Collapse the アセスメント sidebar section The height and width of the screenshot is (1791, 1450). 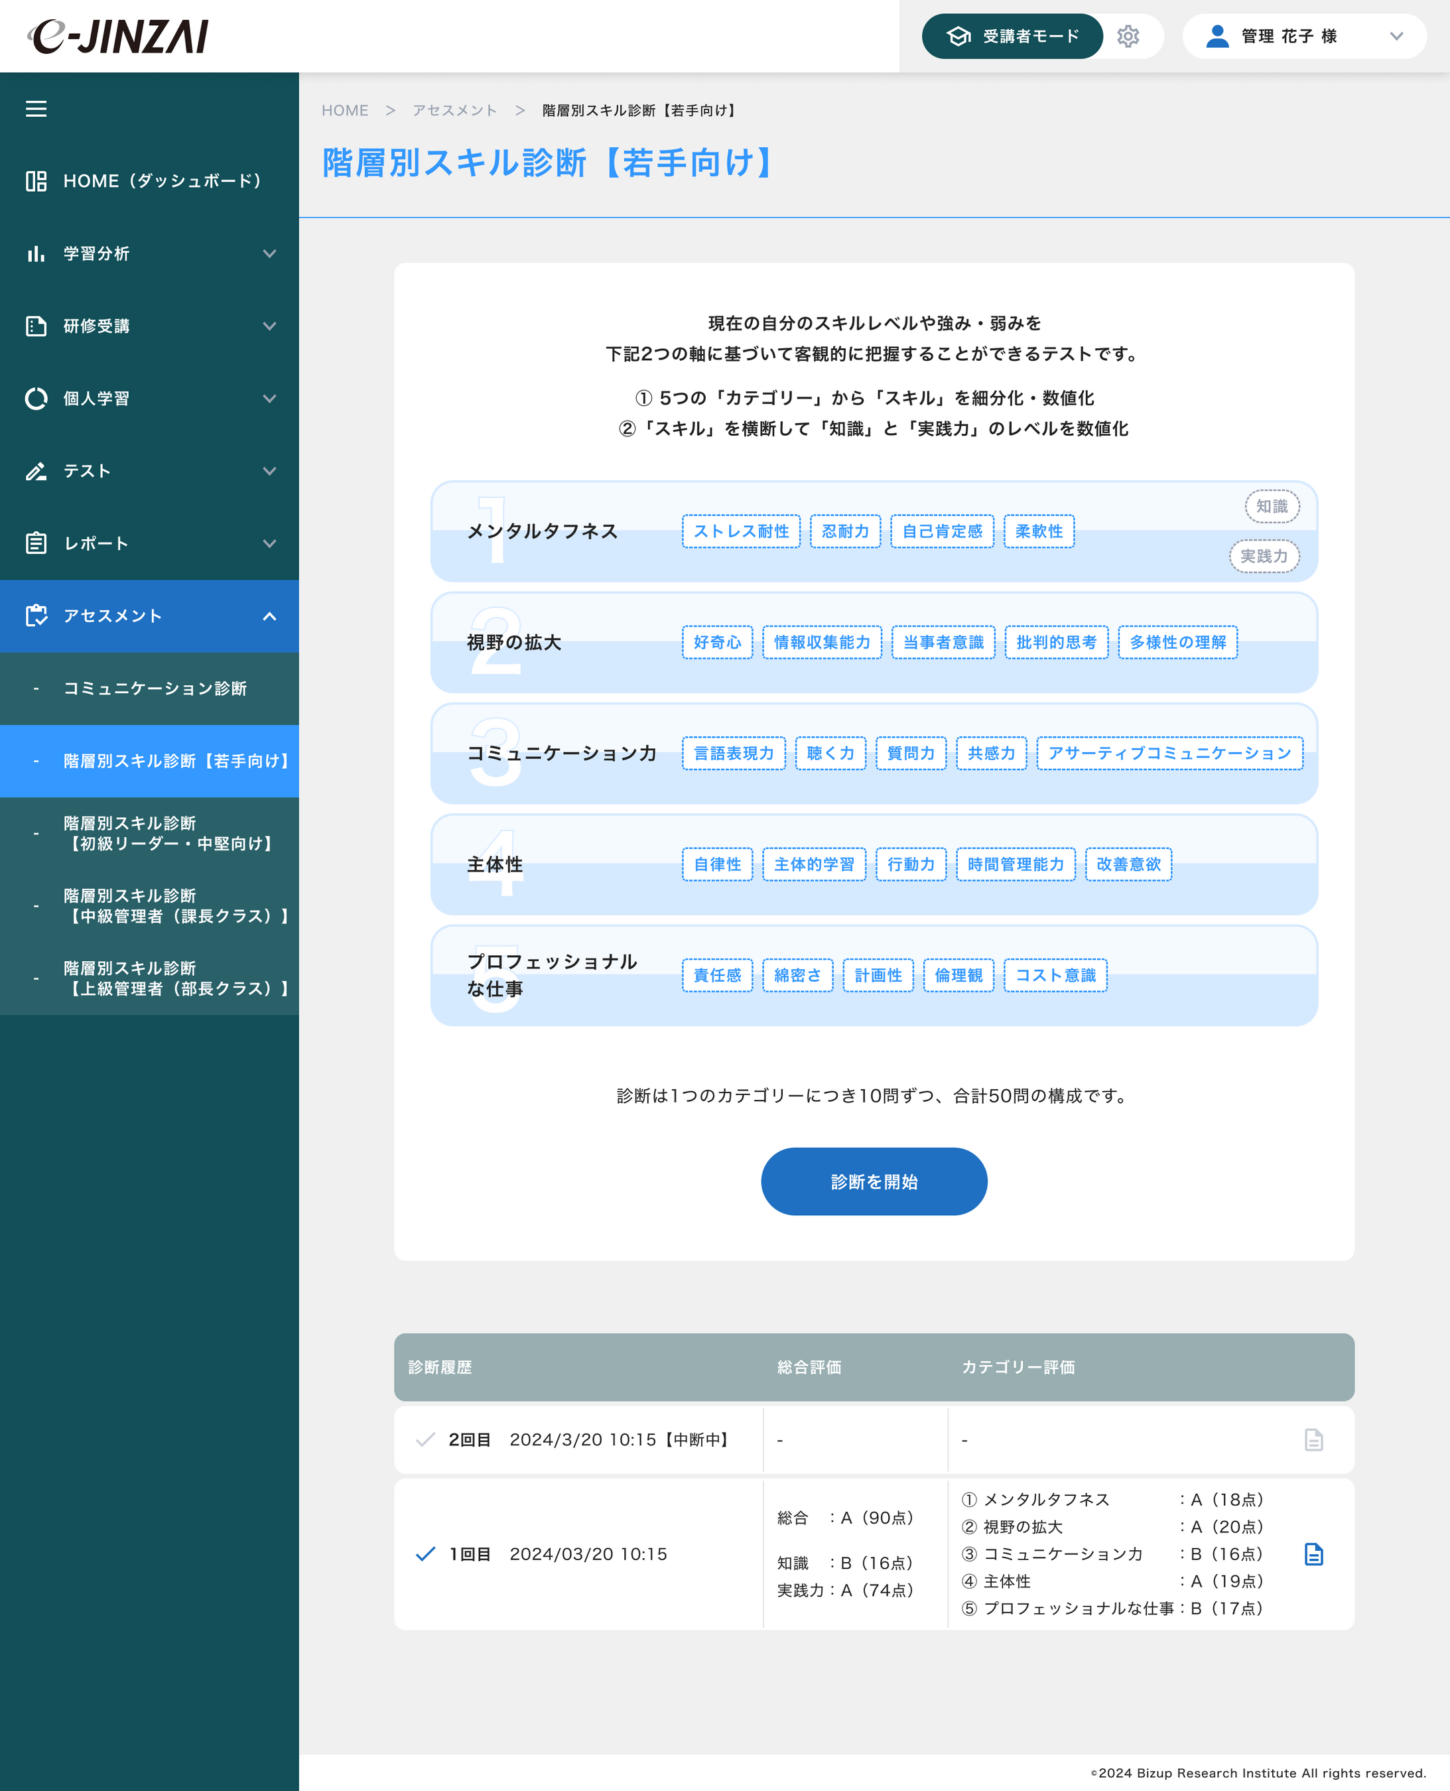tap(269, 616)
